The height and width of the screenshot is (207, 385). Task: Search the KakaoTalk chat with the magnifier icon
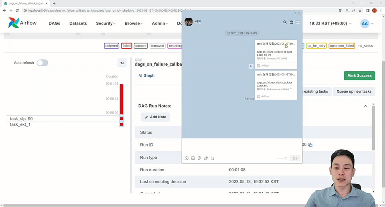[285, 22]
